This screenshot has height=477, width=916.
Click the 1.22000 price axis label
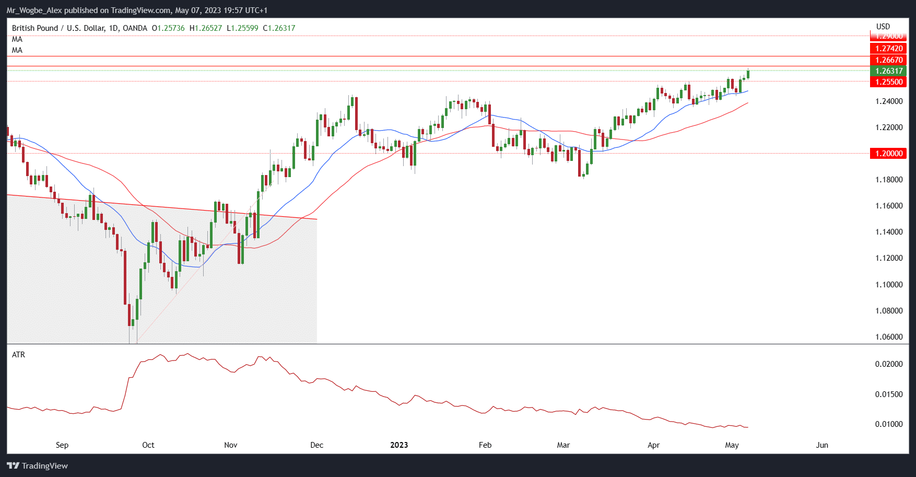(889, 127)
